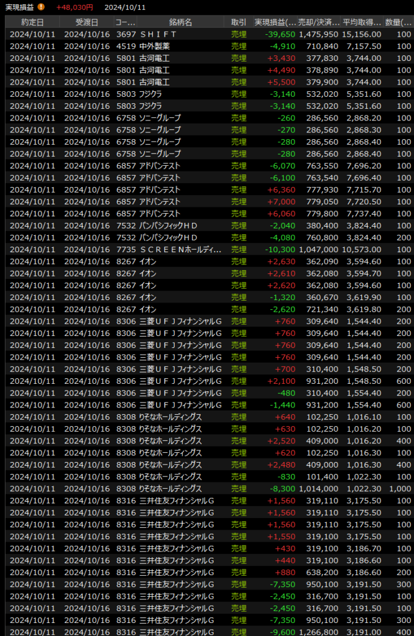Viewport: 414px width, 636px height.
Task: Sort by the 実現損益 column header
Action: (271, 22)
